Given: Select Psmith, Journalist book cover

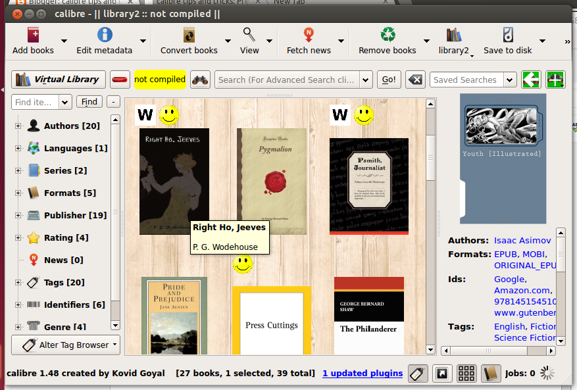Looking at the screenshot, I should (368, 186).
